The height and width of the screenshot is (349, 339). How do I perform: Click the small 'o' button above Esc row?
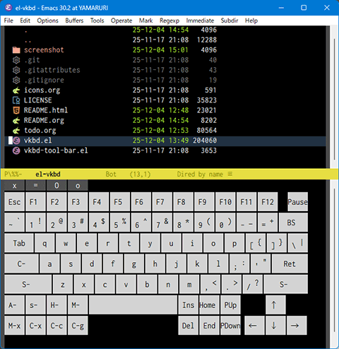(78, 186)
